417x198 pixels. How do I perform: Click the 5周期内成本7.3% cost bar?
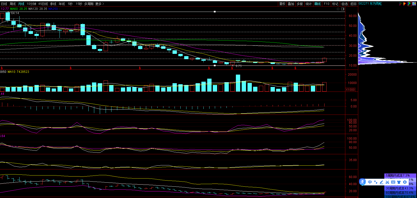[x=401, y=175]
